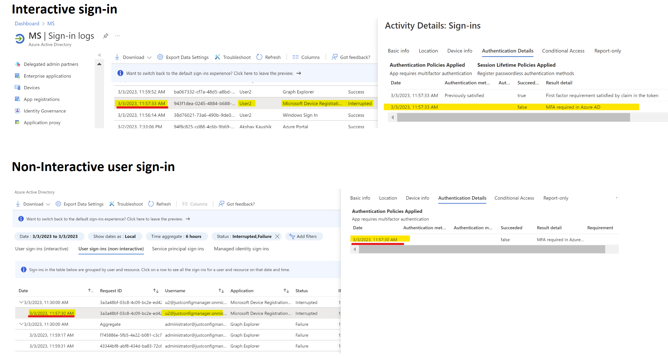This screenshot has width=668, height=358.
Task: Click the Troubleshoot icon
Action: pyautogui.click(x=217, y=57)
